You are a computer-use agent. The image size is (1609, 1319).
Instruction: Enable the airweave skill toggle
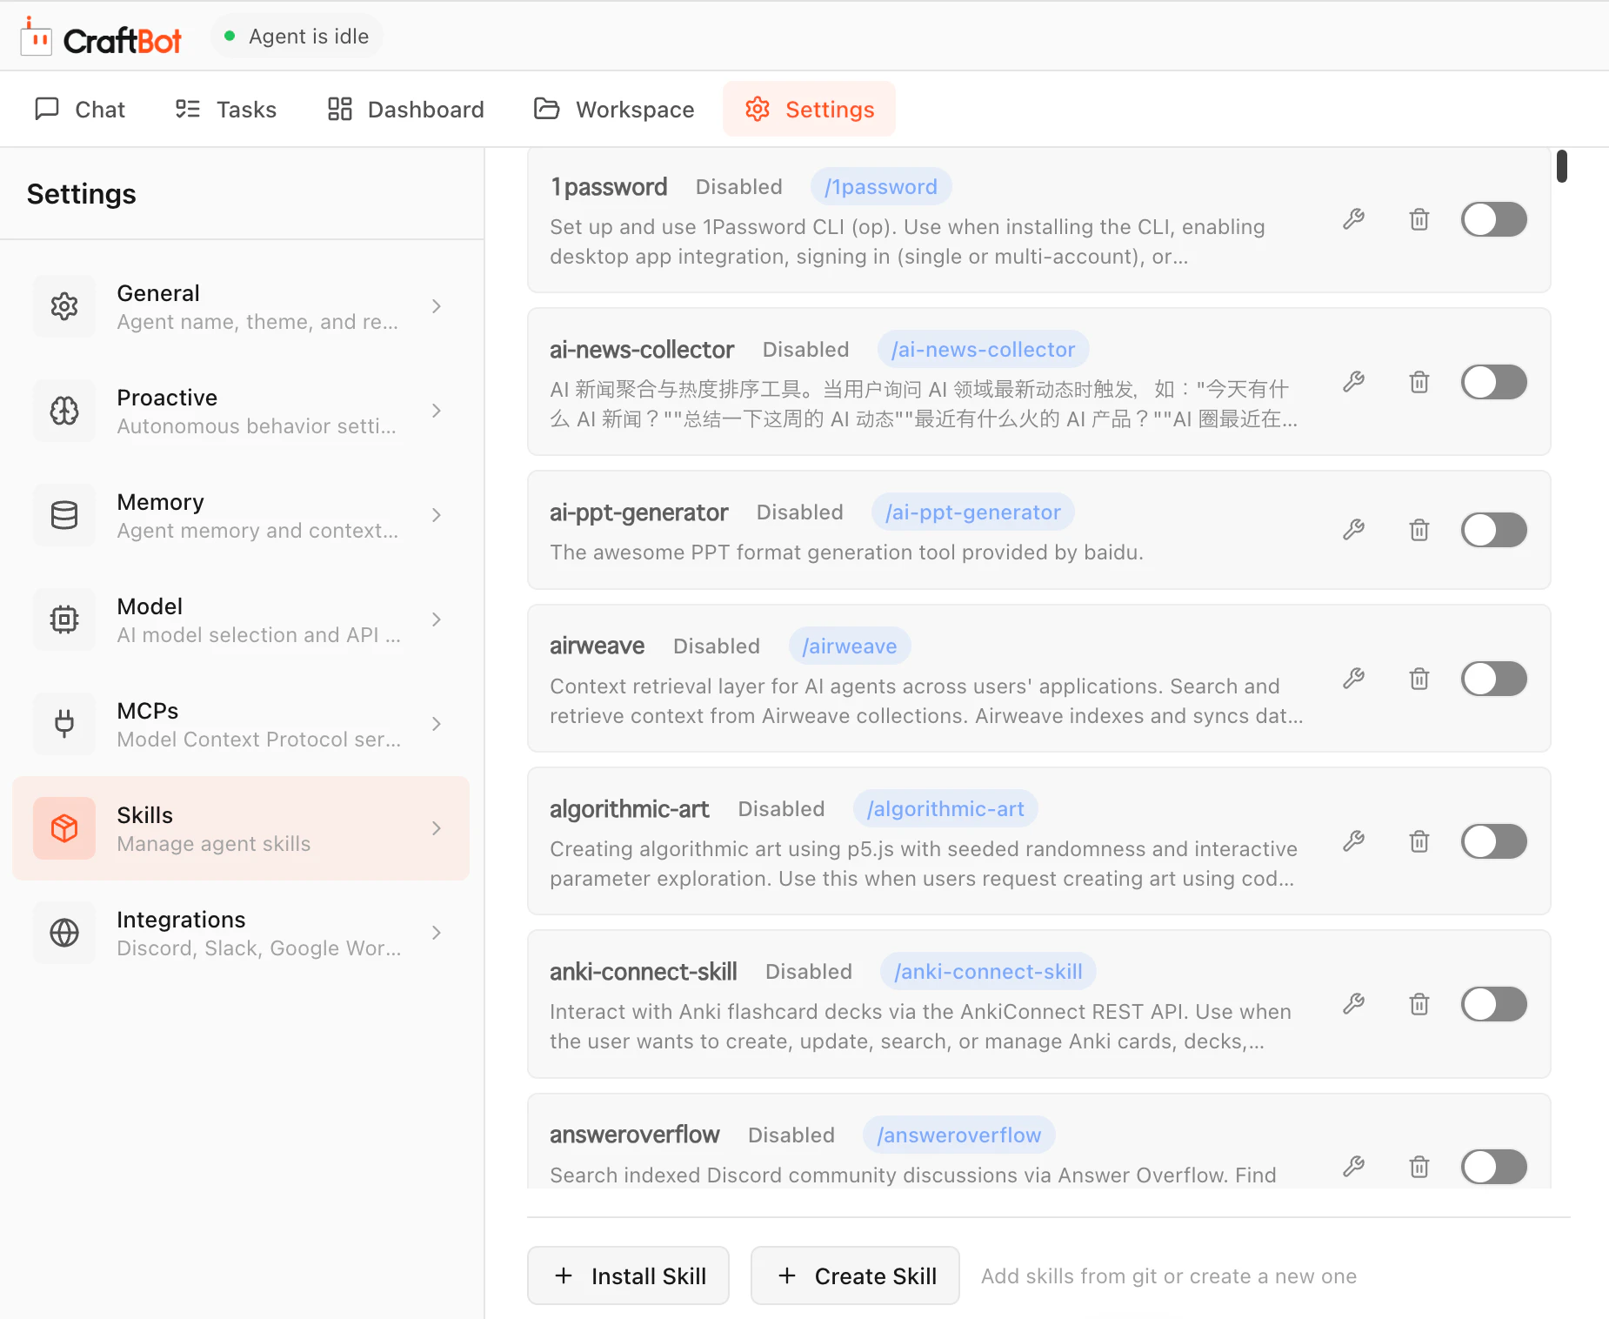click(x=1494, y=679)
